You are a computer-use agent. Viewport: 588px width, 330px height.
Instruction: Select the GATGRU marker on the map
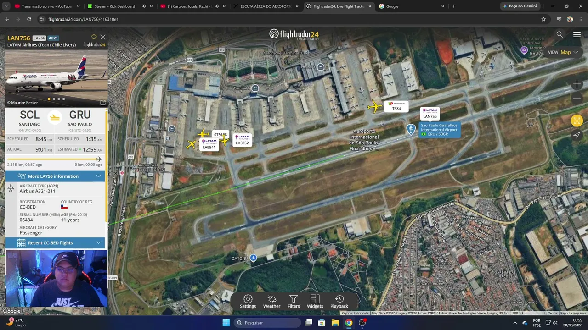[x=253, y=258]
